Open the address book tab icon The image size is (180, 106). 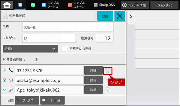point(20,5)
